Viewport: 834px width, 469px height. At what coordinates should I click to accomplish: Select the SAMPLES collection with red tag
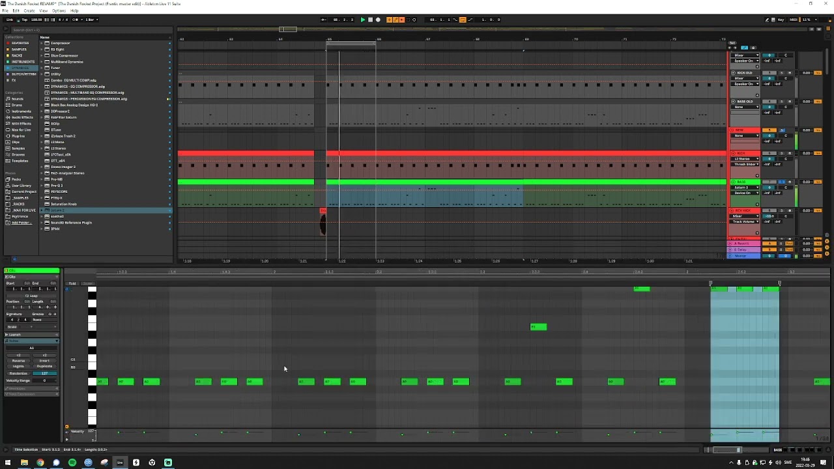19,50
